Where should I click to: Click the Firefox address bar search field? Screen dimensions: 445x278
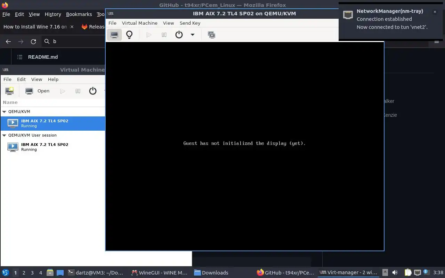[x=73, y=41]
